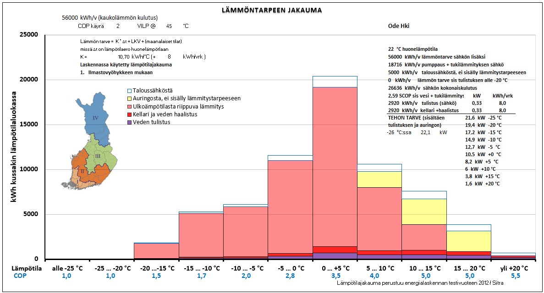This screenshot has width=544, height=293.
Task: Click the 21,6 kW -25 °C row
Action: [x=484, y=118]
